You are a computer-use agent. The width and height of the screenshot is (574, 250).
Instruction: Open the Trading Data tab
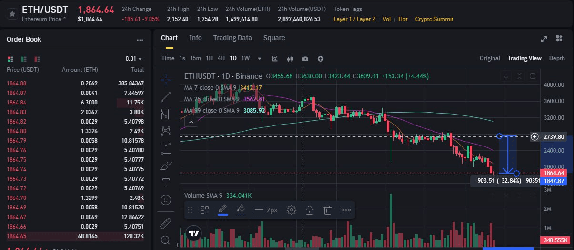click(x=232, y=38)
